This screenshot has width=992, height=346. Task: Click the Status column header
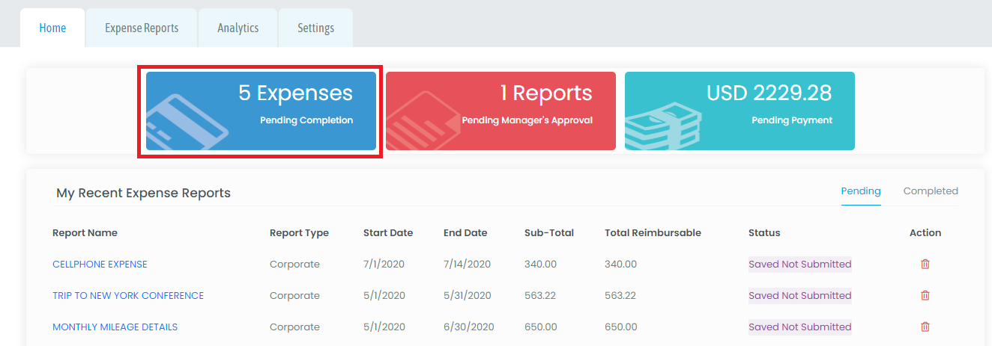click(x=764, y=232)
